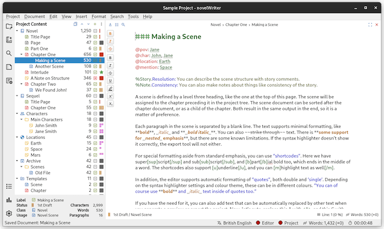
Task: Collapse the Characters root folder
Action: [x=17, y=114]
